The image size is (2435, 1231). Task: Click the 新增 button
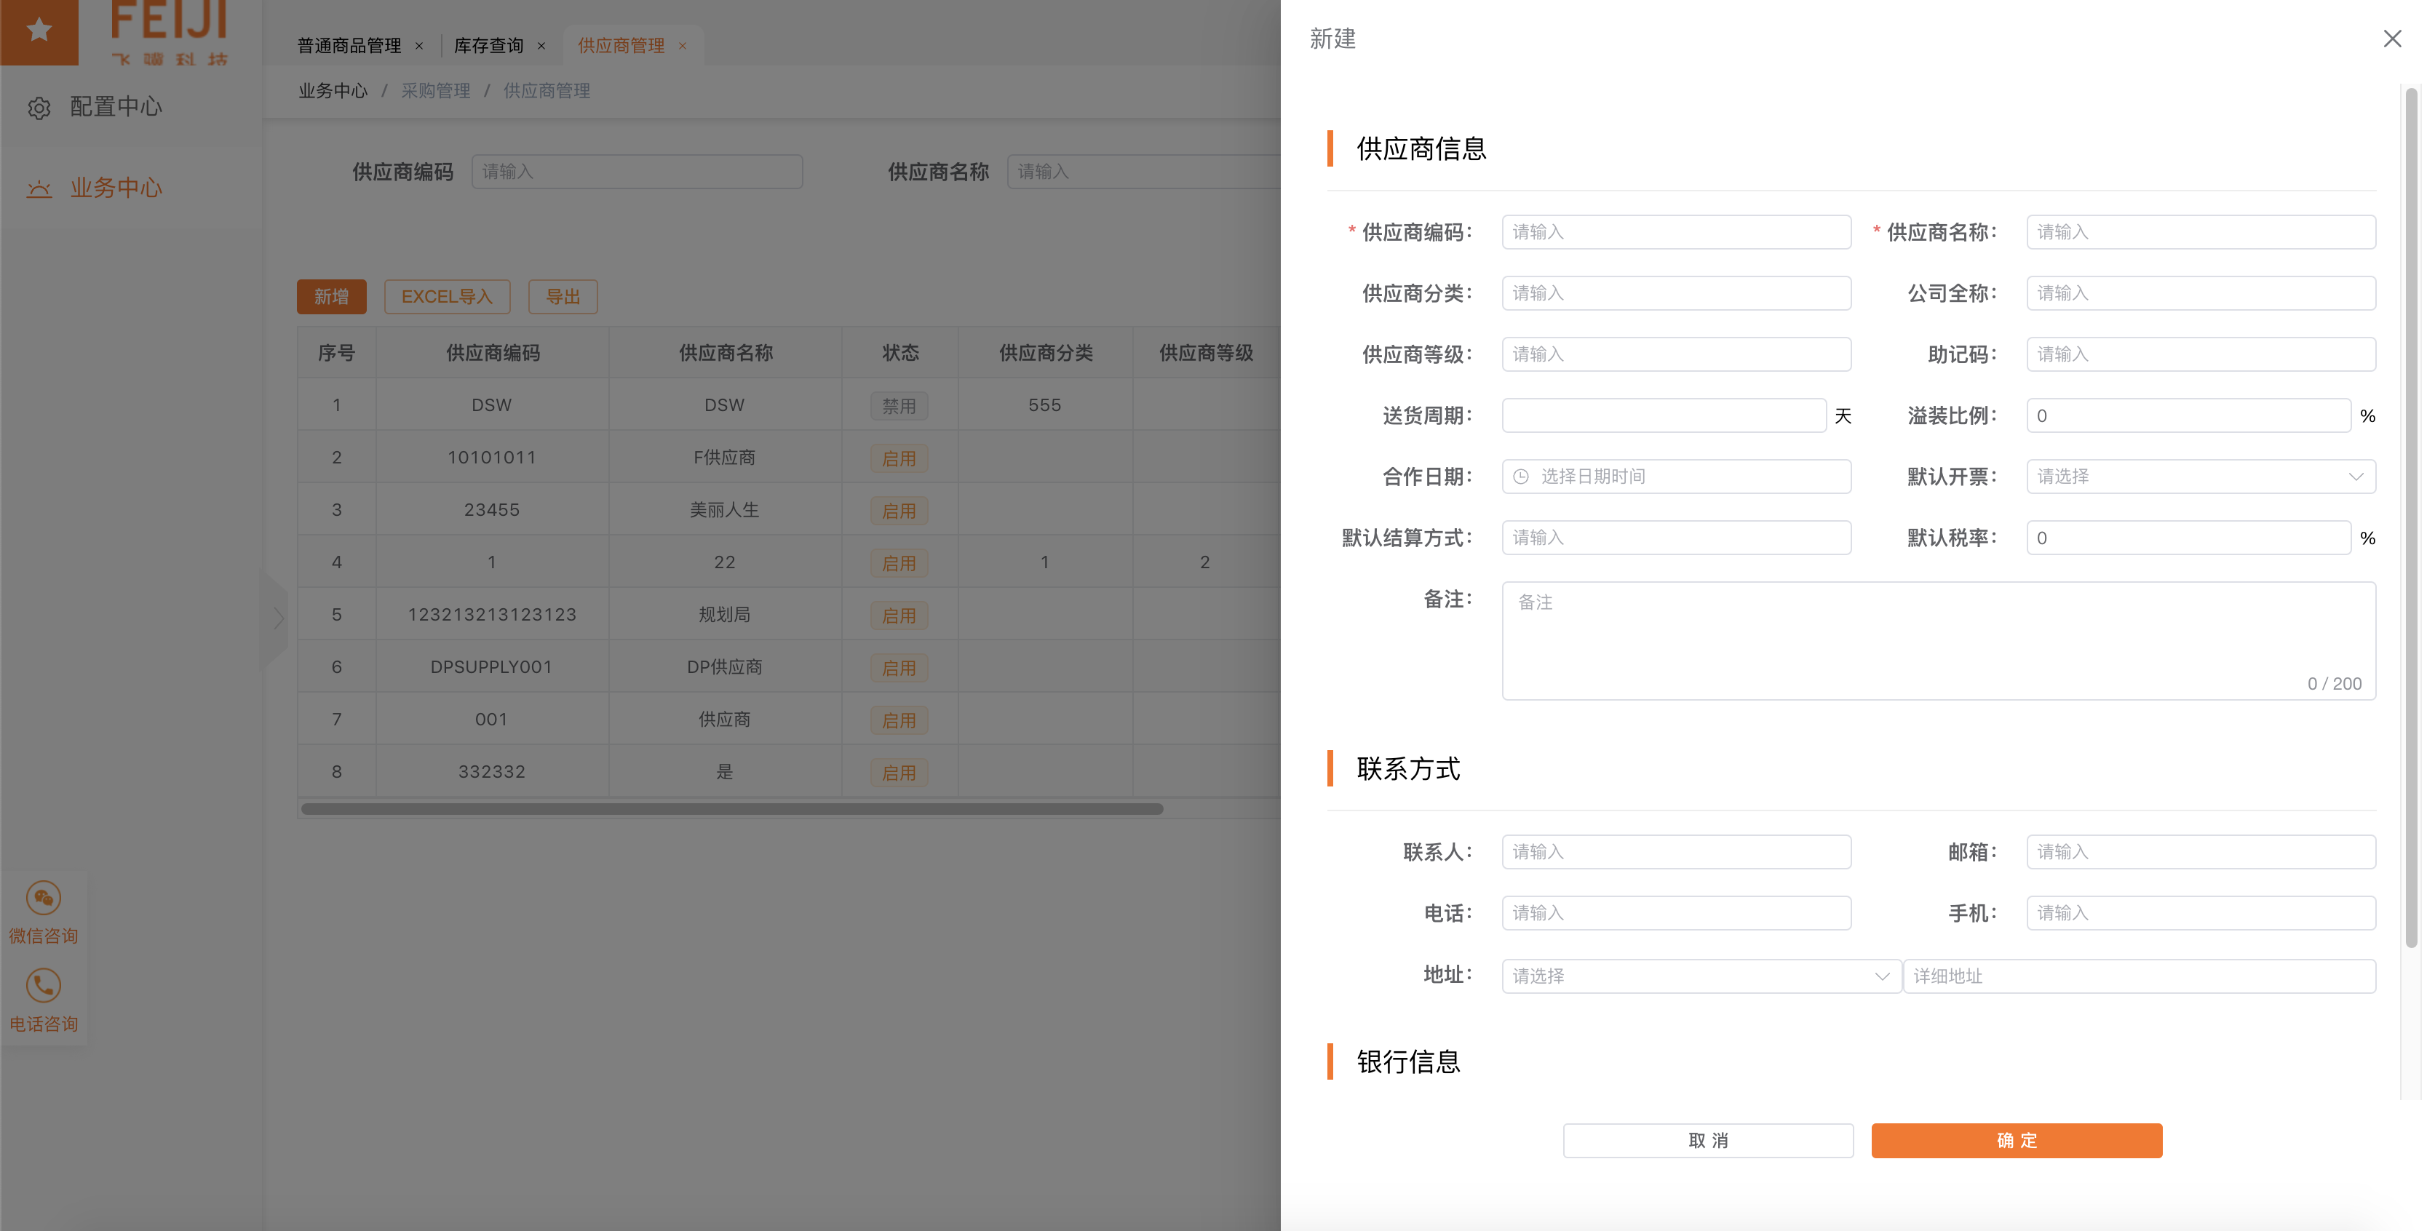point(331,297)
